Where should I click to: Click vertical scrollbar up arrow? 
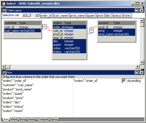tap(142, 20)
